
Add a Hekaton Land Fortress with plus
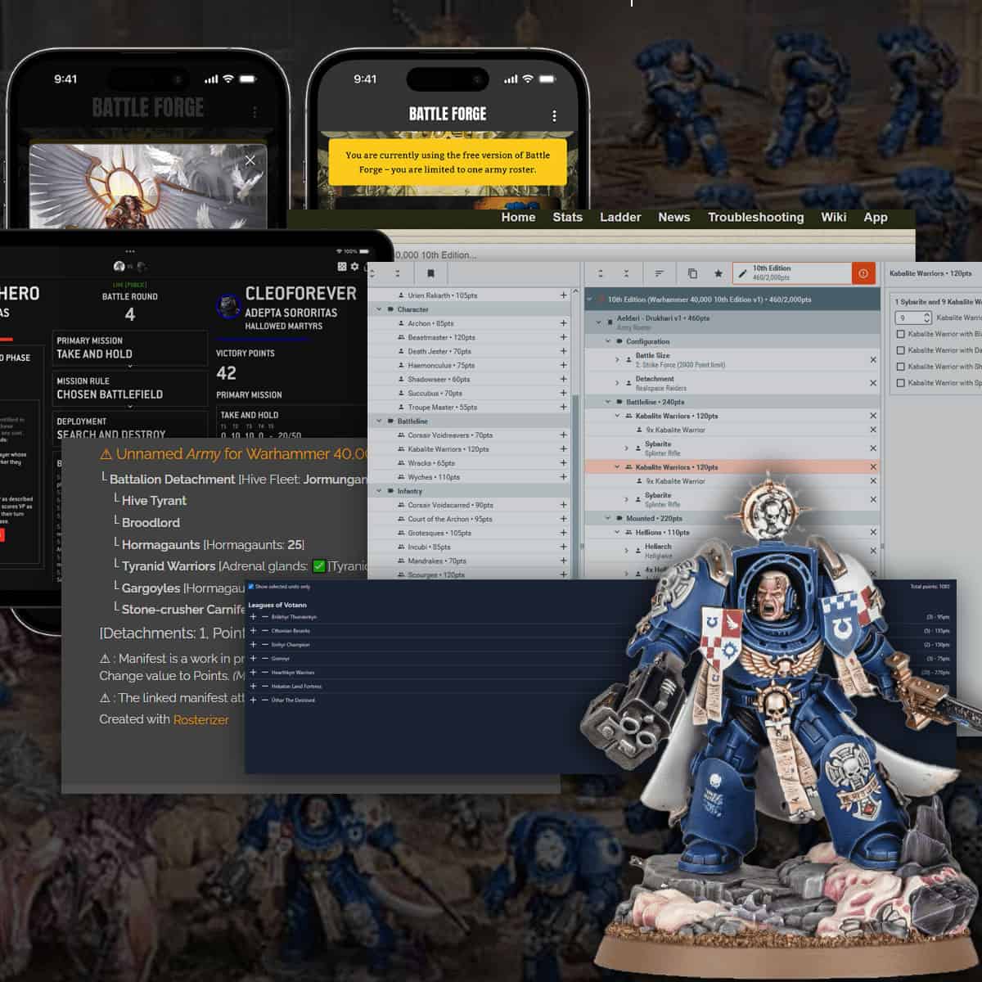pos(253,686)
